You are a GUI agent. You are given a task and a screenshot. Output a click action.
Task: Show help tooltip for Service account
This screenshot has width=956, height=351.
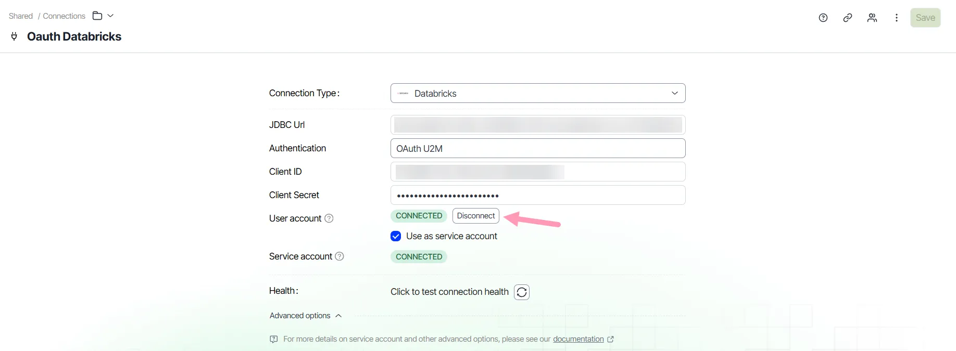click(339, 256)
